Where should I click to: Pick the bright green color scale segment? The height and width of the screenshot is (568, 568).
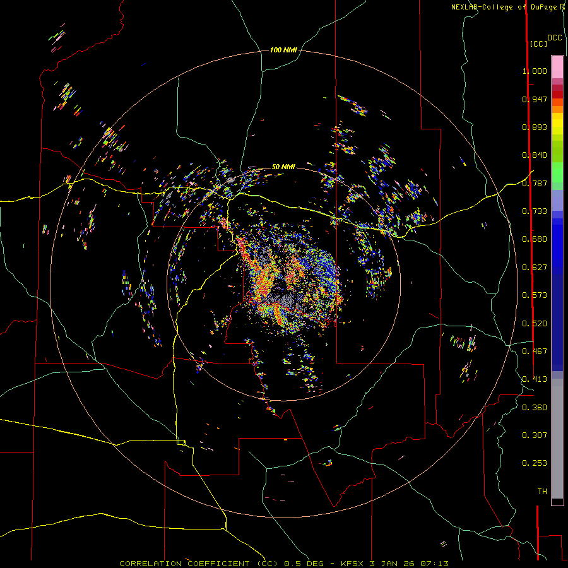point(557,172)
